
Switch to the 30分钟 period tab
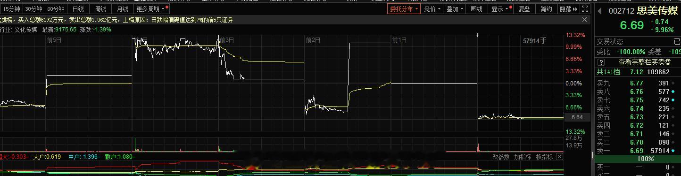point(33,9)
